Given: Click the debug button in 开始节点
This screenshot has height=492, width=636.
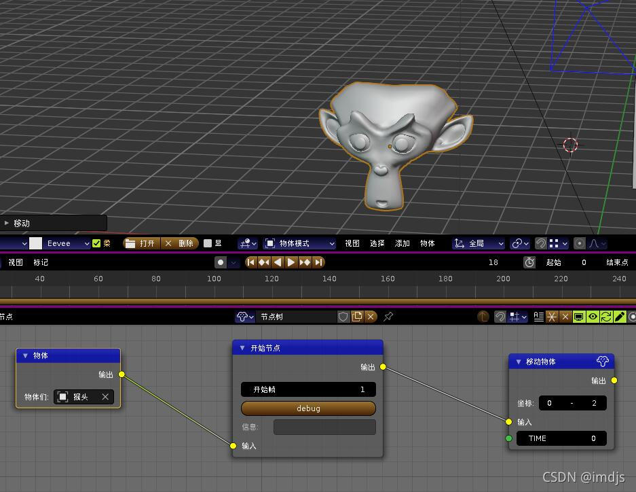Looking at the screenshot, I should click(308, 408).
